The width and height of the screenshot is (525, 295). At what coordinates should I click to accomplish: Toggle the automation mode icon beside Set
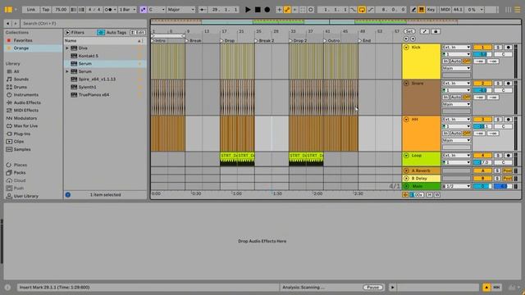pos(425,31)
